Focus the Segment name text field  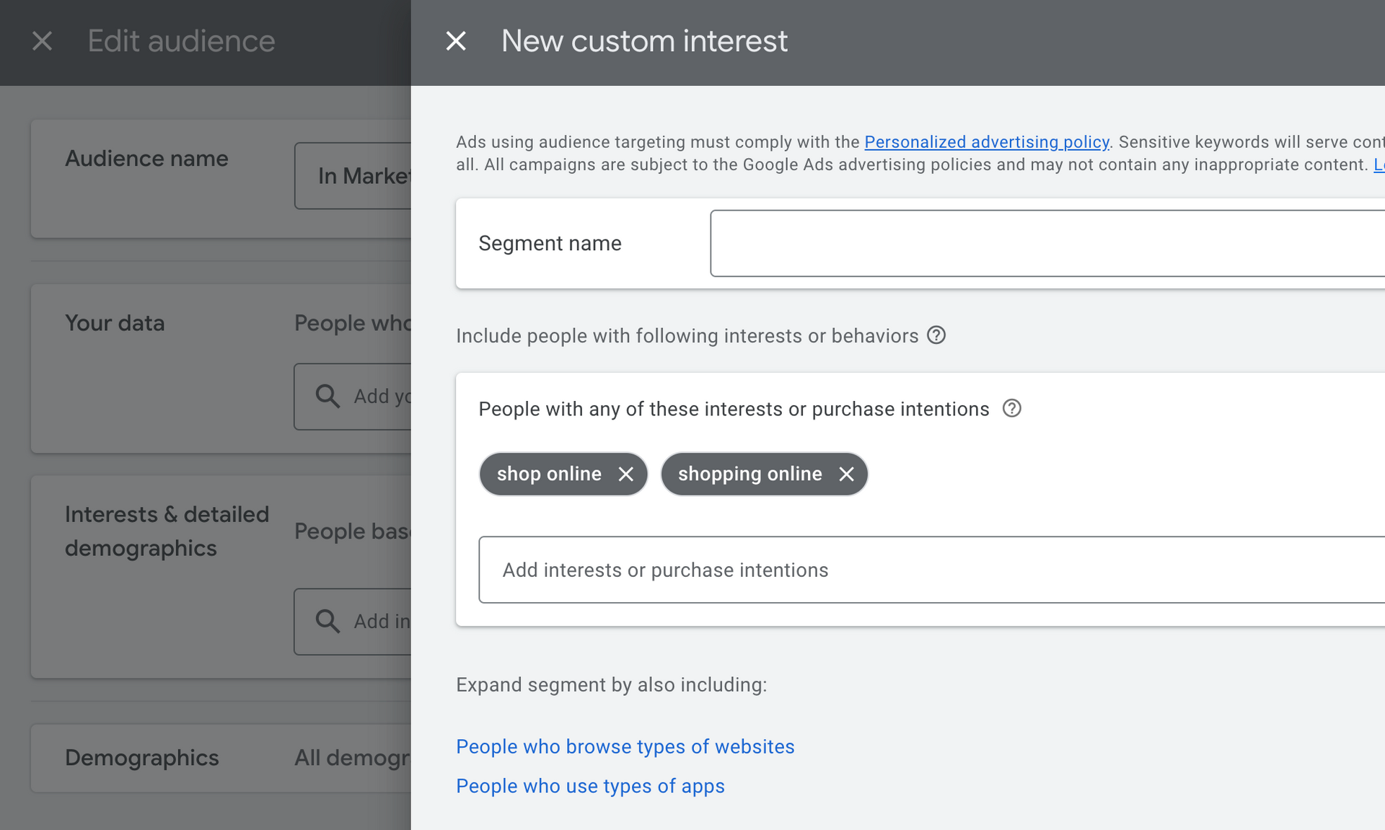(x=1046, y=243)
